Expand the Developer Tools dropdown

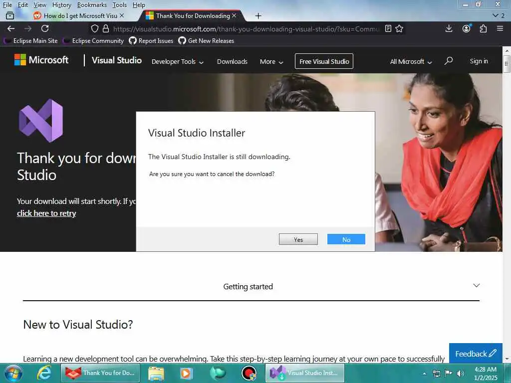point(178,61)
